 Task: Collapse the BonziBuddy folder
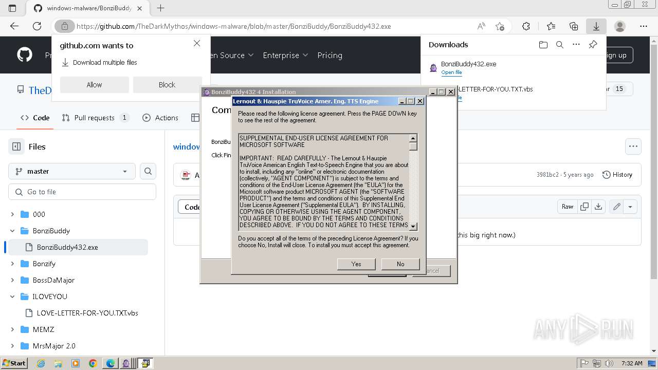12,231
